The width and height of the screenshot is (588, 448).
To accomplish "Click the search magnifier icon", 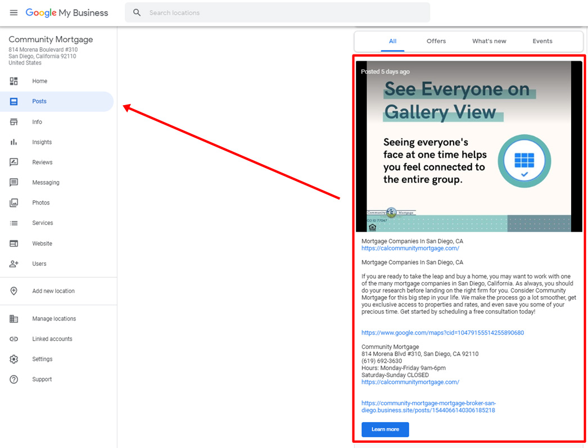I will click(137, 13).
